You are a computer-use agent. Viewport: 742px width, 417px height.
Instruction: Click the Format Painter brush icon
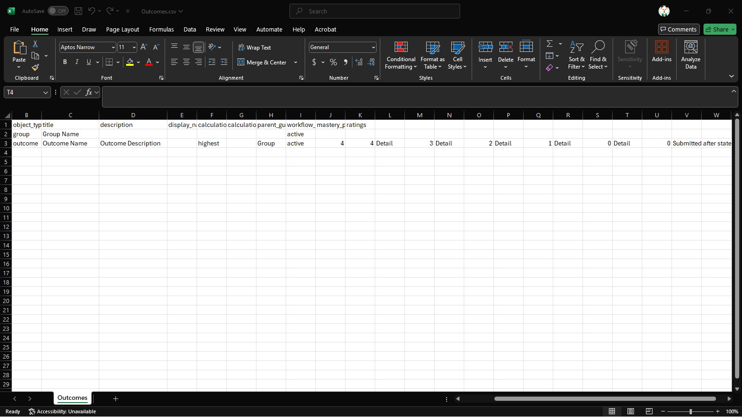coord(35,68)
